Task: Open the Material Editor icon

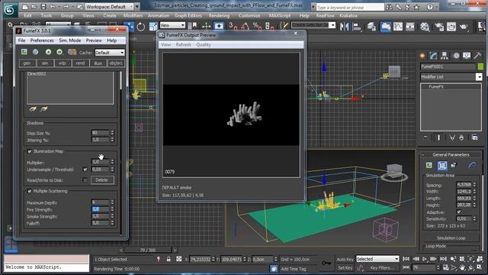Action: [x=425, y=27]
